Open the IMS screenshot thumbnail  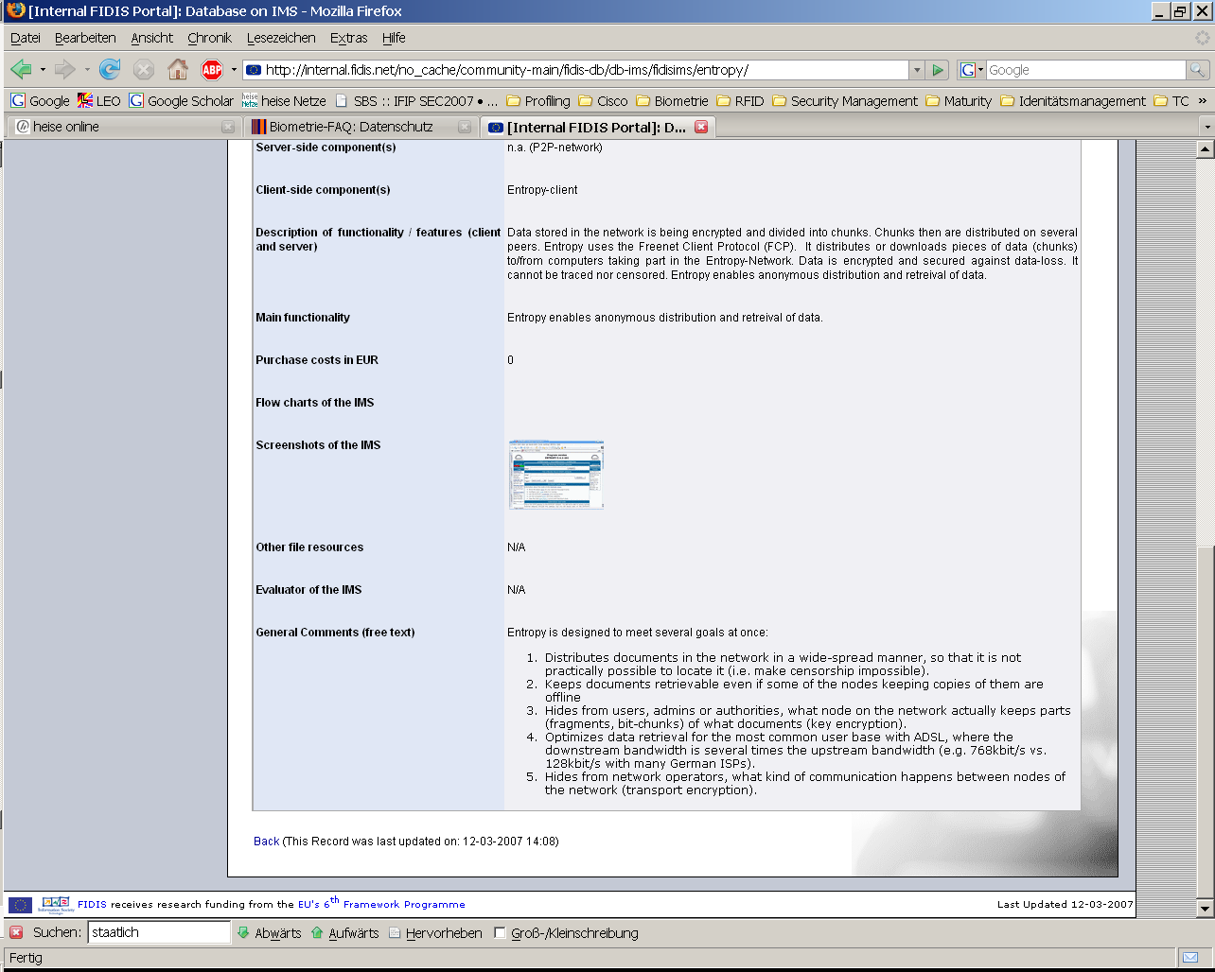coord(556,475)
